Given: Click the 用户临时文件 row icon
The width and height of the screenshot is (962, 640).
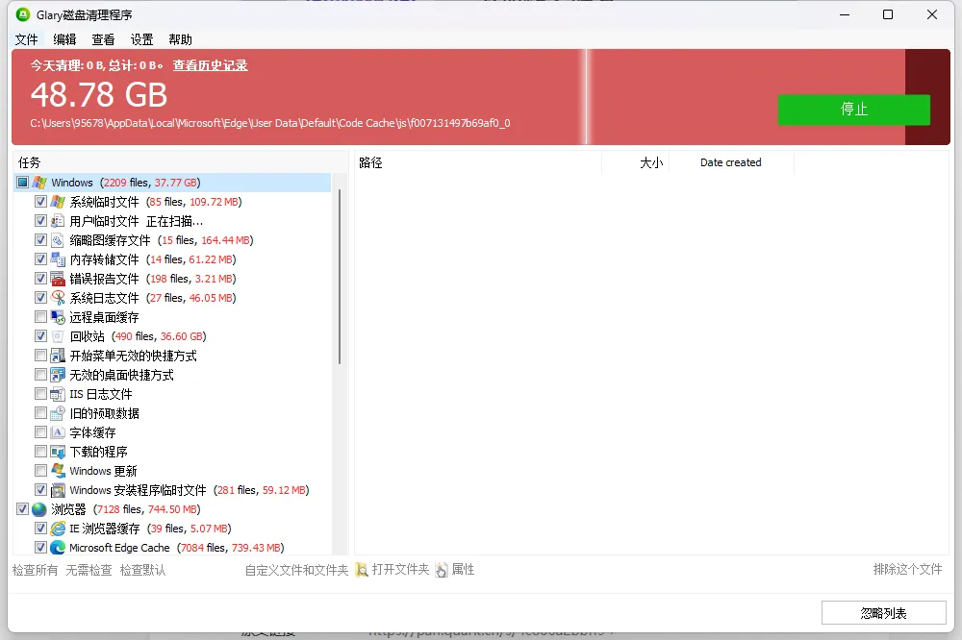Looking at the screenshot, I should [58, 221].
